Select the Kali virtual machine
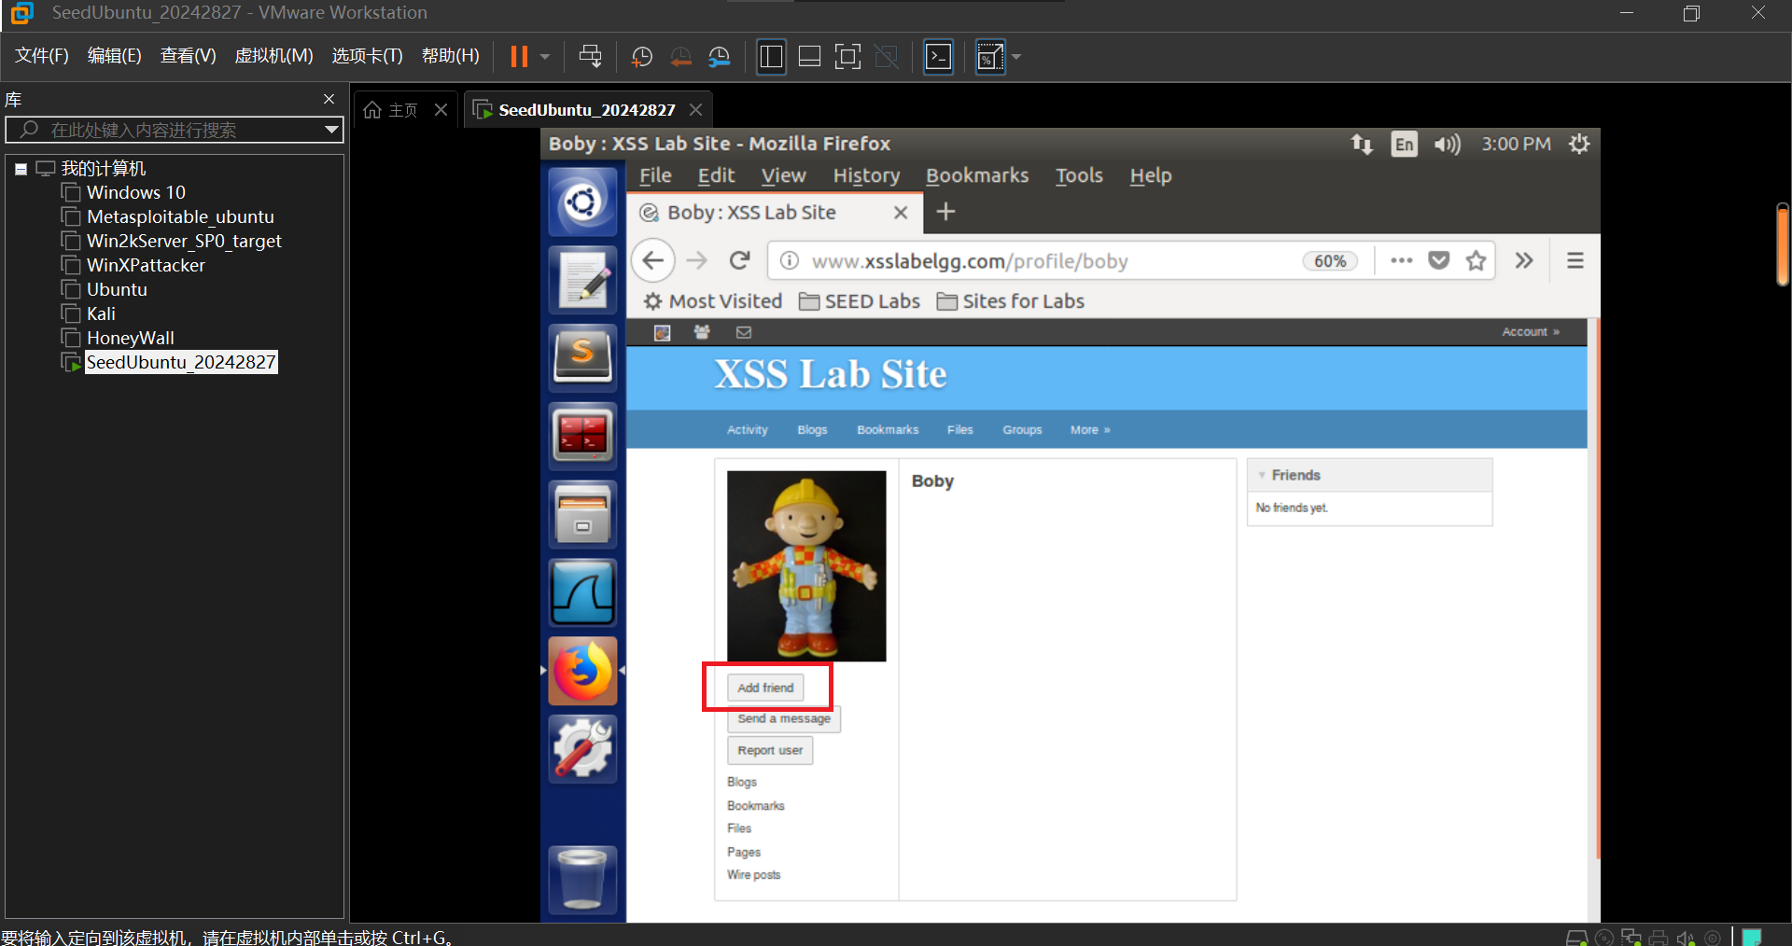Viewport: 1792px width, 946px height. pos(101,313)
